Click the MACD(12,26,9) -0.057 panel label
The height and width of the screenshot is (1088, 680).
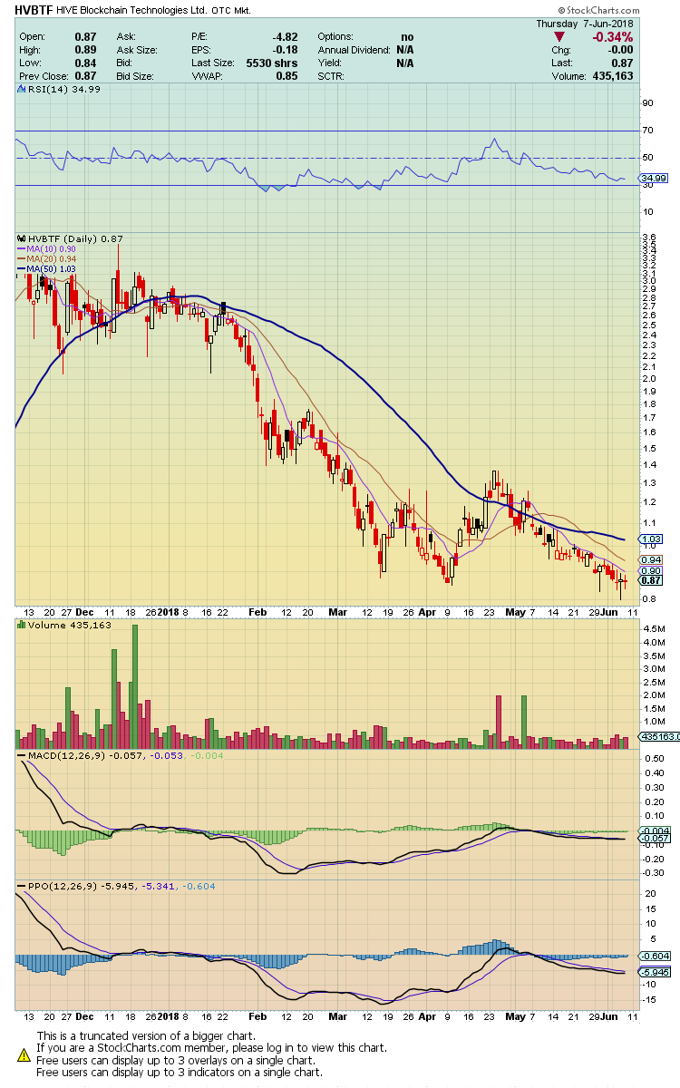(x=85, y=755)
